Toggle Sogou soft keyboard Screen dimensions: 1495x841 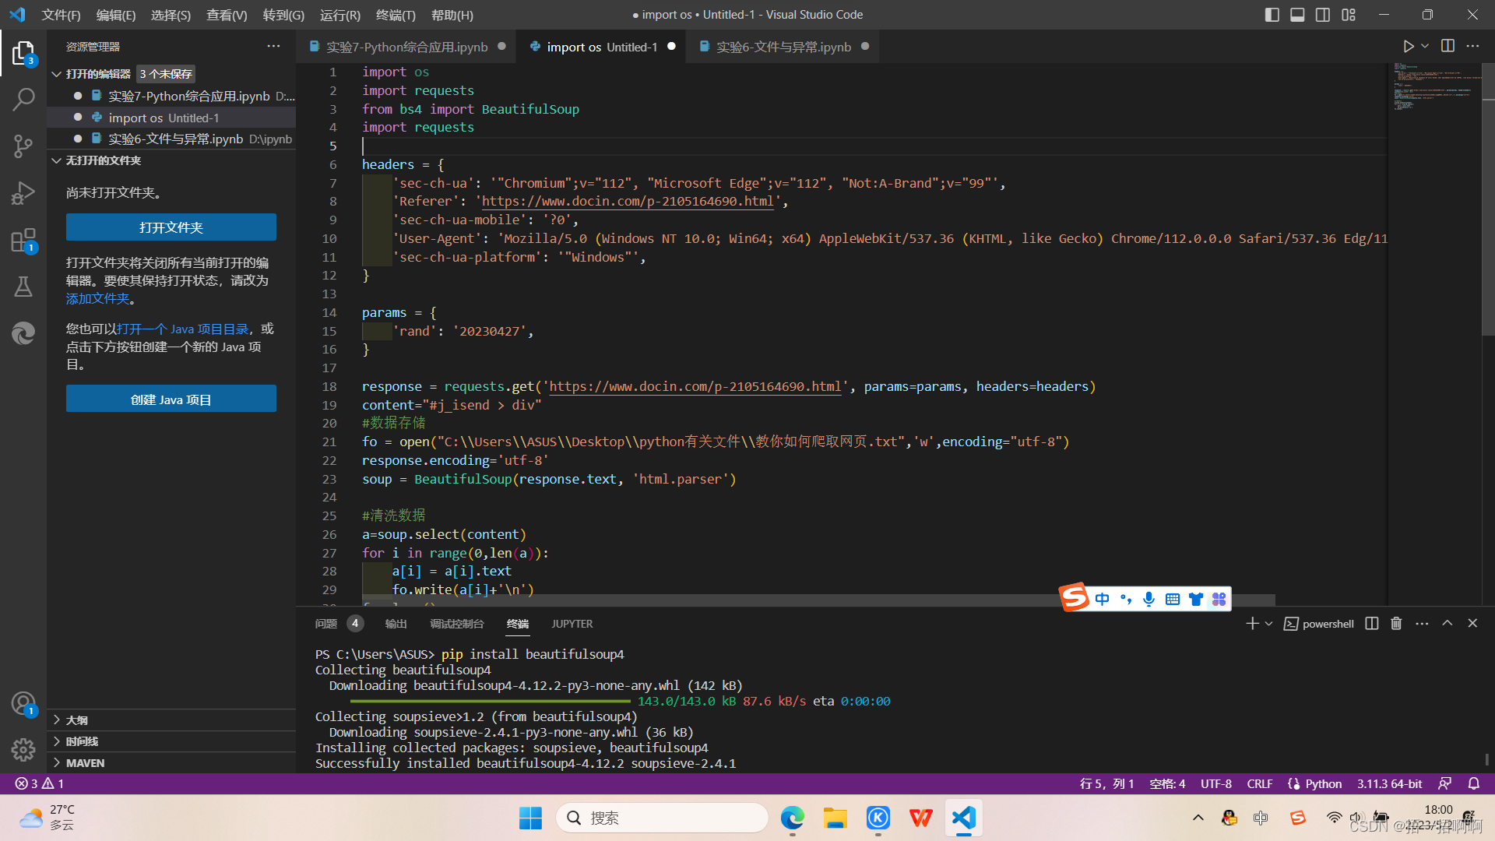(1173, 599)
